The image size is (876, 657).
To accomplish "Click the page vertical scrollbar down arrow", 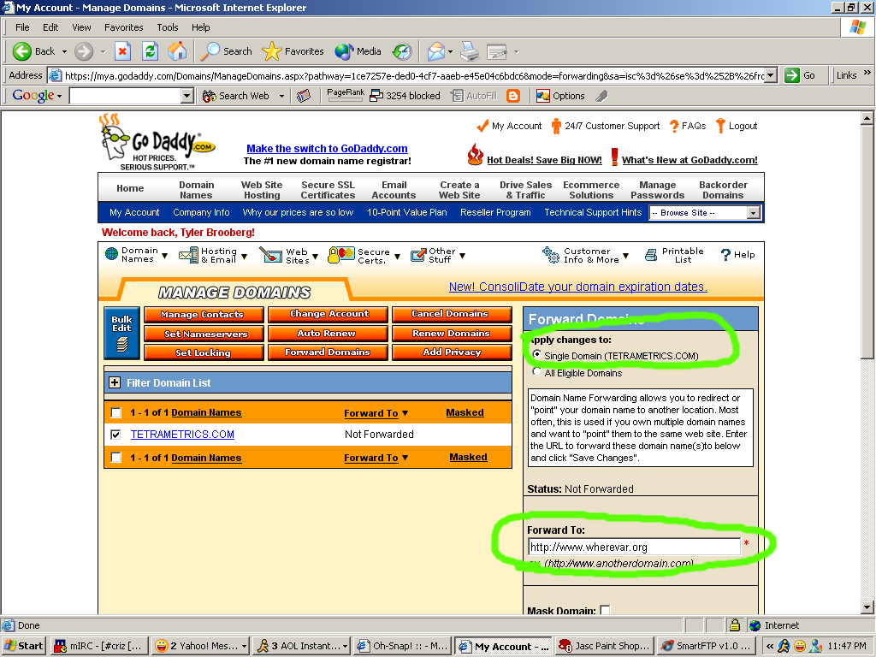I will pos(867,607).
